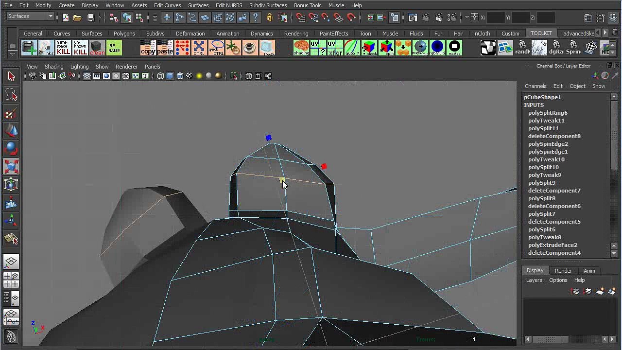Click the open scene folder icon
Image resolution: width=622 pixels, height=350 pixels.
coord(77,17)
